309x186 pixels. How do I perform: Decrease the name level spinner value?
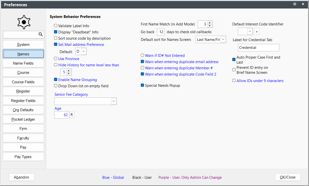tap(69, 74)
